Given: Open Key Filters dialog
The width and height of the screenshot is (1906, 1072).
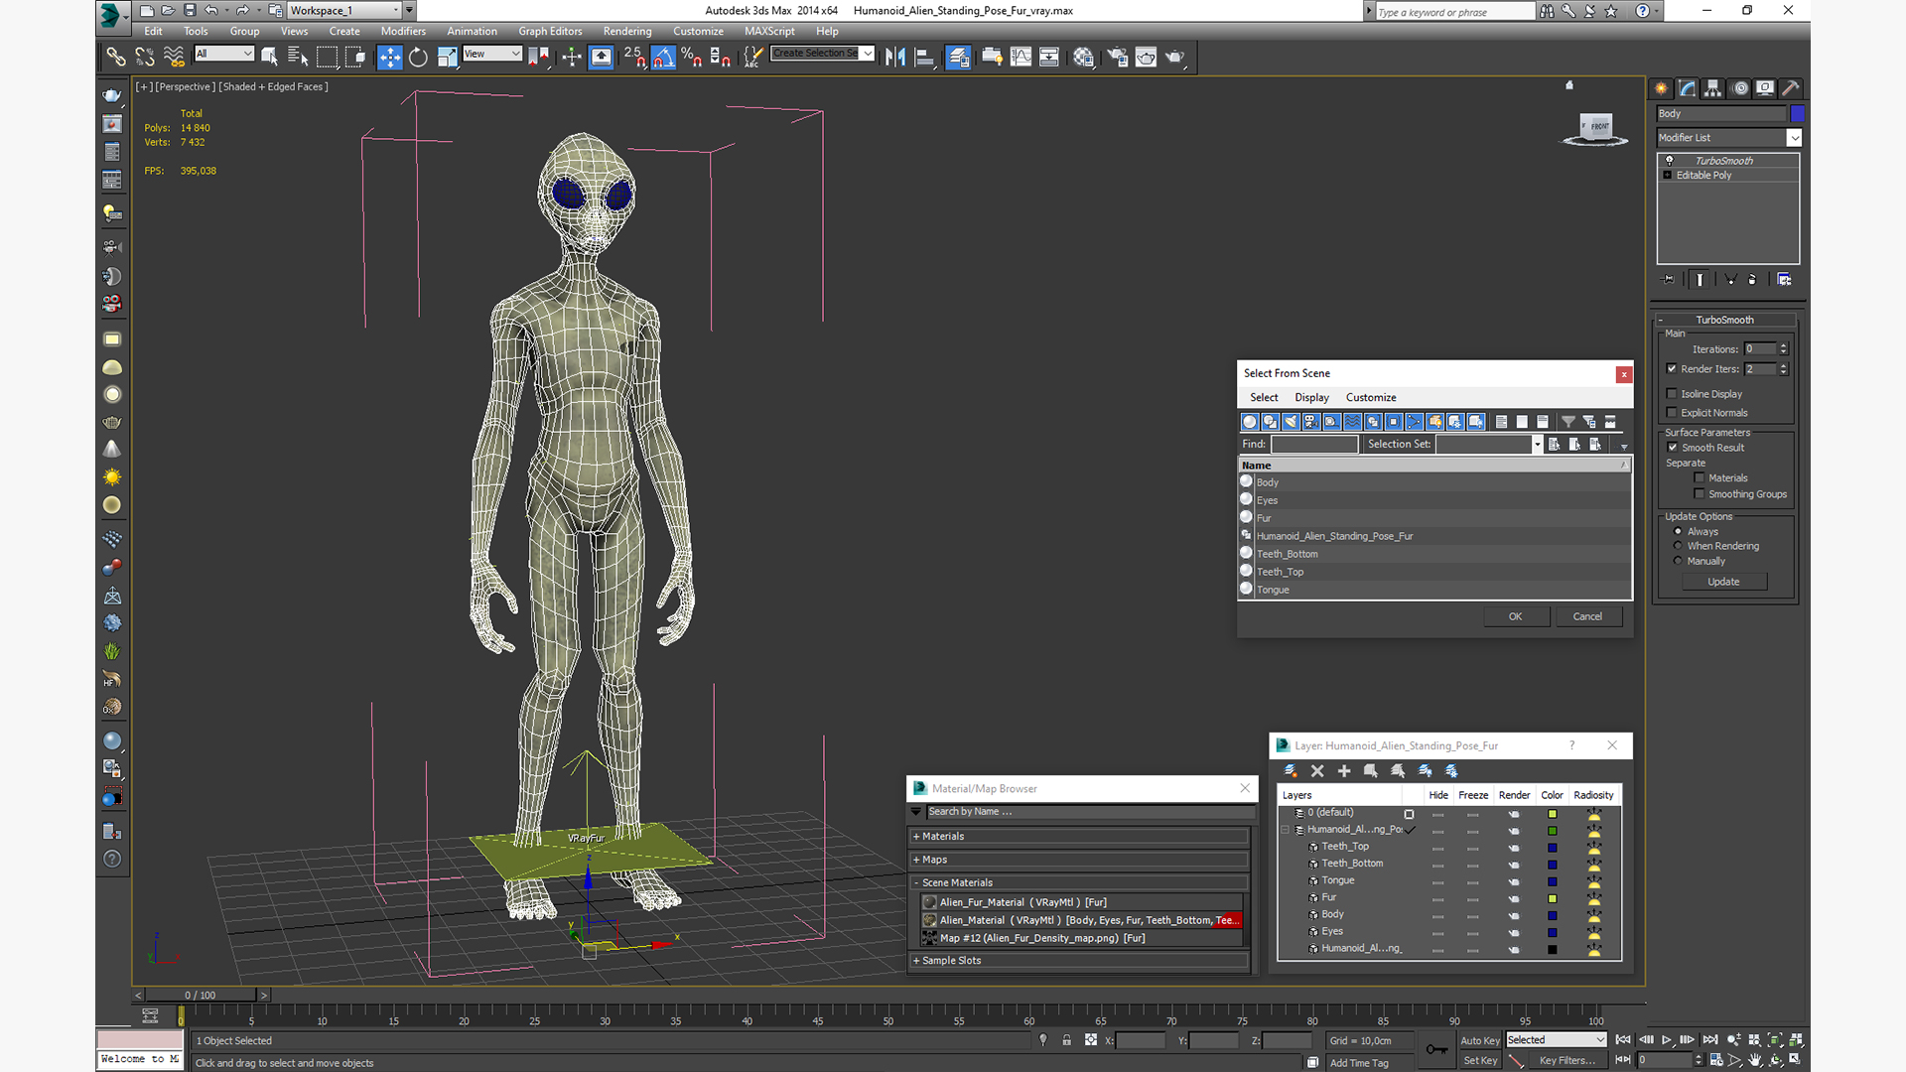Looking at the screenshot, I should tap(1567, 1061).
